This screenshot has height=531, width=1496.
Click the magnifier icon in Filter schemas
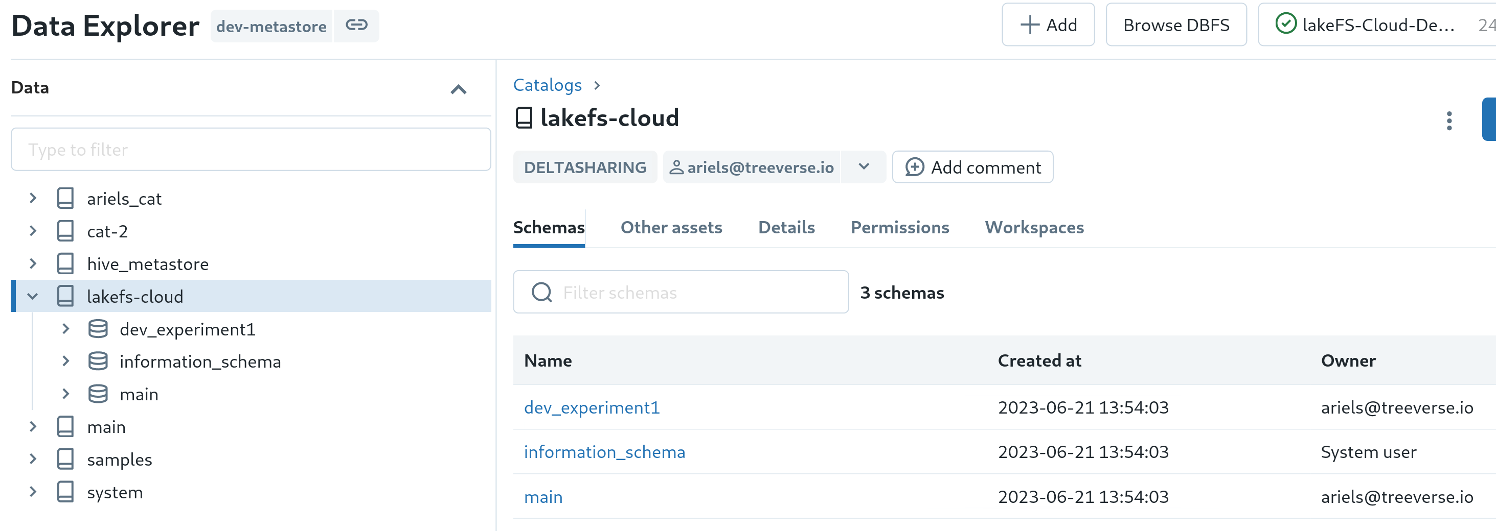click(x=541, y=292)
